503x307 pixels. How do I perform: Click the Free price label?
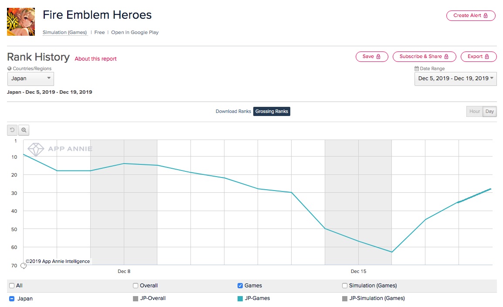click(99, 32)
